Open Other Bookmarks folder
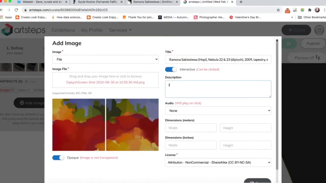 coord(312,17)
